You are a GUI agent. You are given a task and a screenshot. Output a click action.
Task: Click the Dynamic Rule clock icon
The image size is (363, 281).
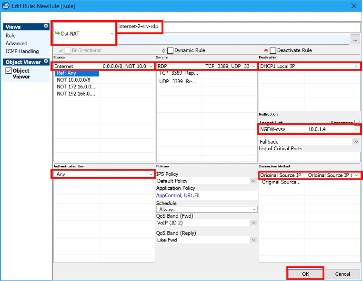click(x=163, y=50)
